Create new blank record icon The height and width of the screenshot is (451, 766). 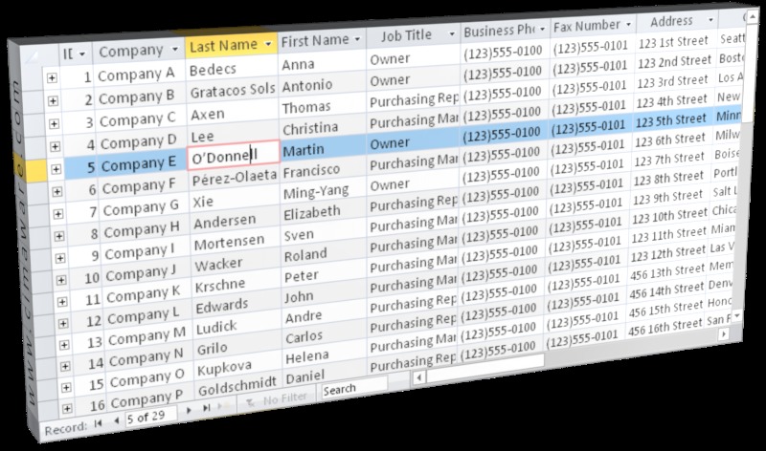pyautogui.click(x=223, y=408)
